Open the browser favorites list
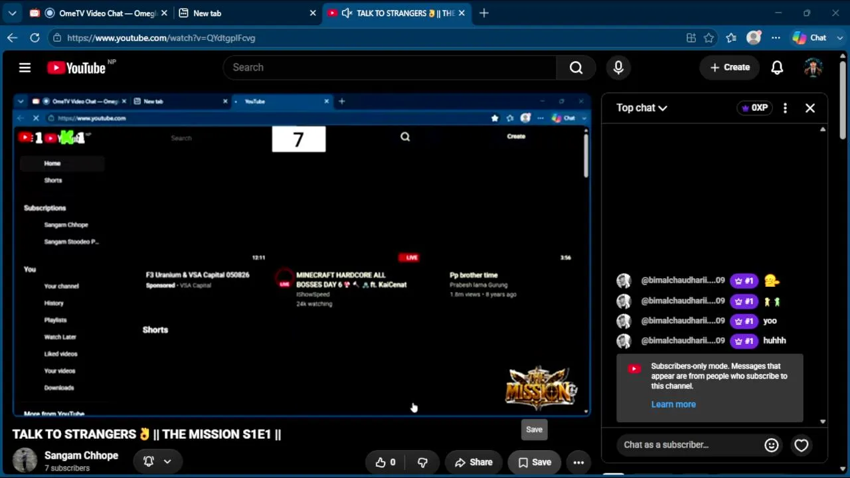The image size is (850, 478). (731, 38)
